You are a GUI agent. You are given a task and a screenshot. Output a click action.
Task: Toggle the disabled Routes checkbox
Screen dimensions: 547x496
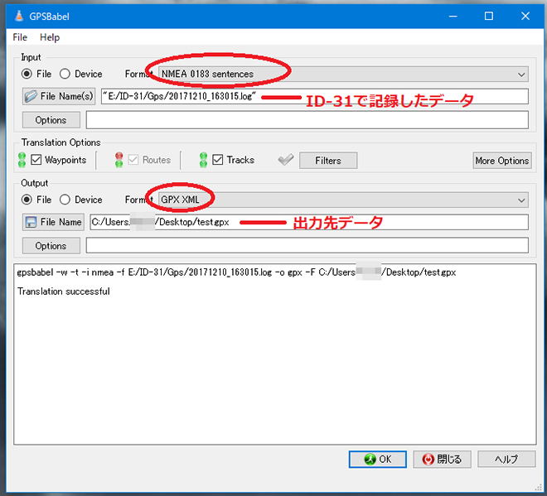point(133,160)
